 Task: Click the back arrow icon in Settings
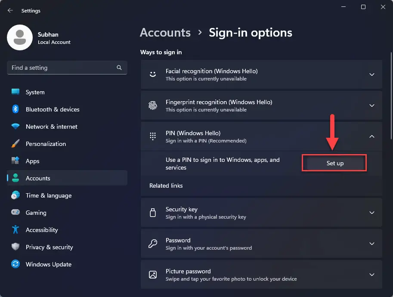point(10,10)
